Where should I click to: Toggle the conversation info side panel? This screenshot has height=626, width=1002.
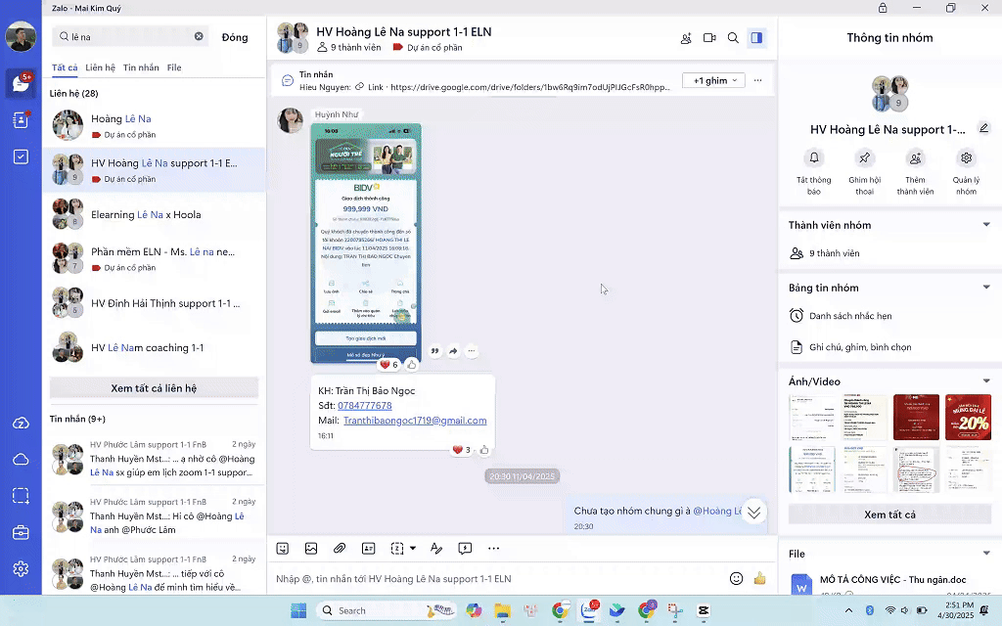tap(756, 38)
